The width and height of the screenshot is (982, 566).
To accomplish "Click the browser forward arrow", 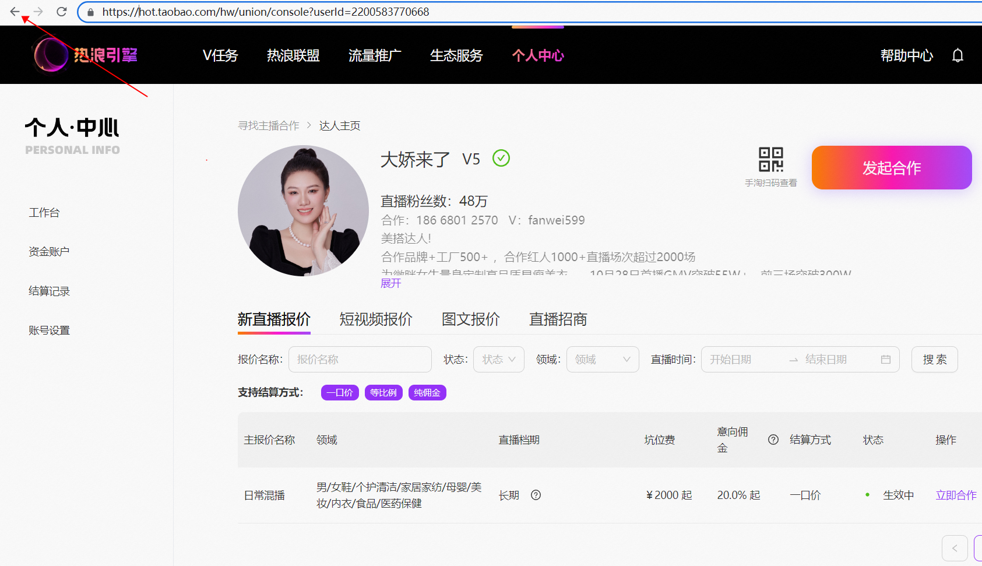I will (38, 12).
